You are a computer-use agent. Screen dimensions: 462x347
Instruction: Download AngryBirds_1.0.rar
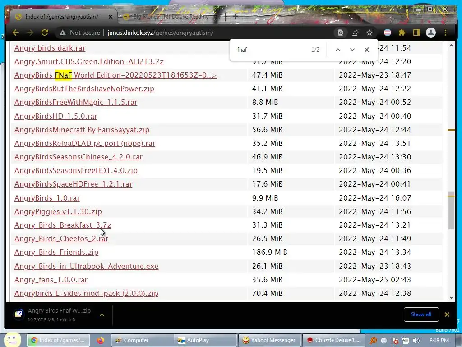click(47, 198)
